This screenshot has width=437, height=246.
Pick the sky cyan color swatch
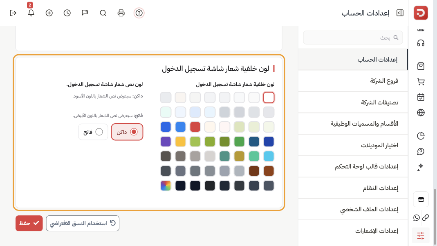269,156
